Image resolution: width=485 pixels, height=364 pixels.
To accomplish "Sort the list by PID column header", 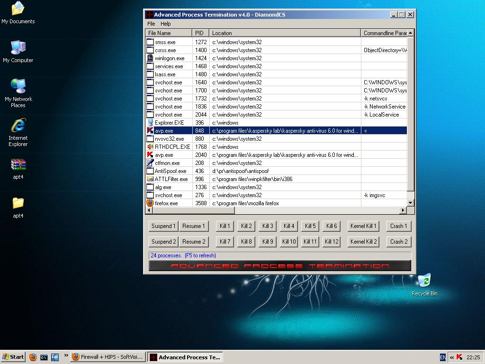I will (200, 33).
